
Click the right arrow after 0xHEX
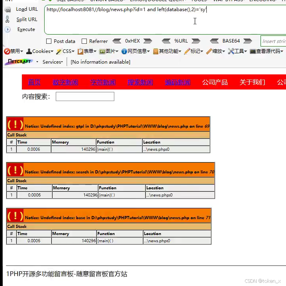tap(148, 41)
